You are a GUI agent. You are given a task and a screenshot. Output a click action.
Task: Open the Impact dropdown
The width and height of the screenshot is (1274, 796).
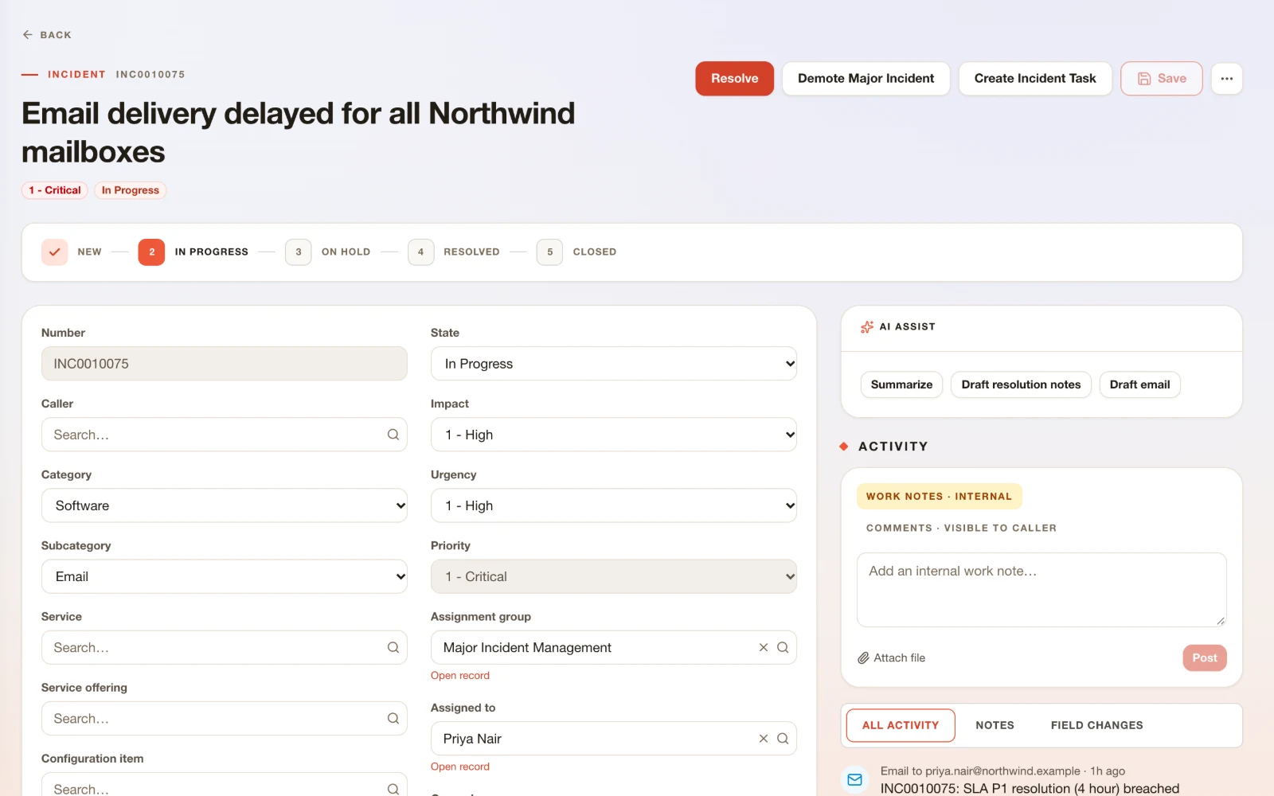[x=613, y=435]
